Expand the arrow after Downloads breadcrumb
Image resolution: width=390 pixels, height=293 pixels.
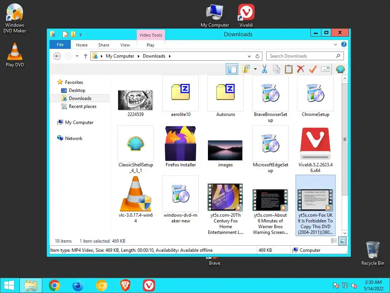point(170,56)
